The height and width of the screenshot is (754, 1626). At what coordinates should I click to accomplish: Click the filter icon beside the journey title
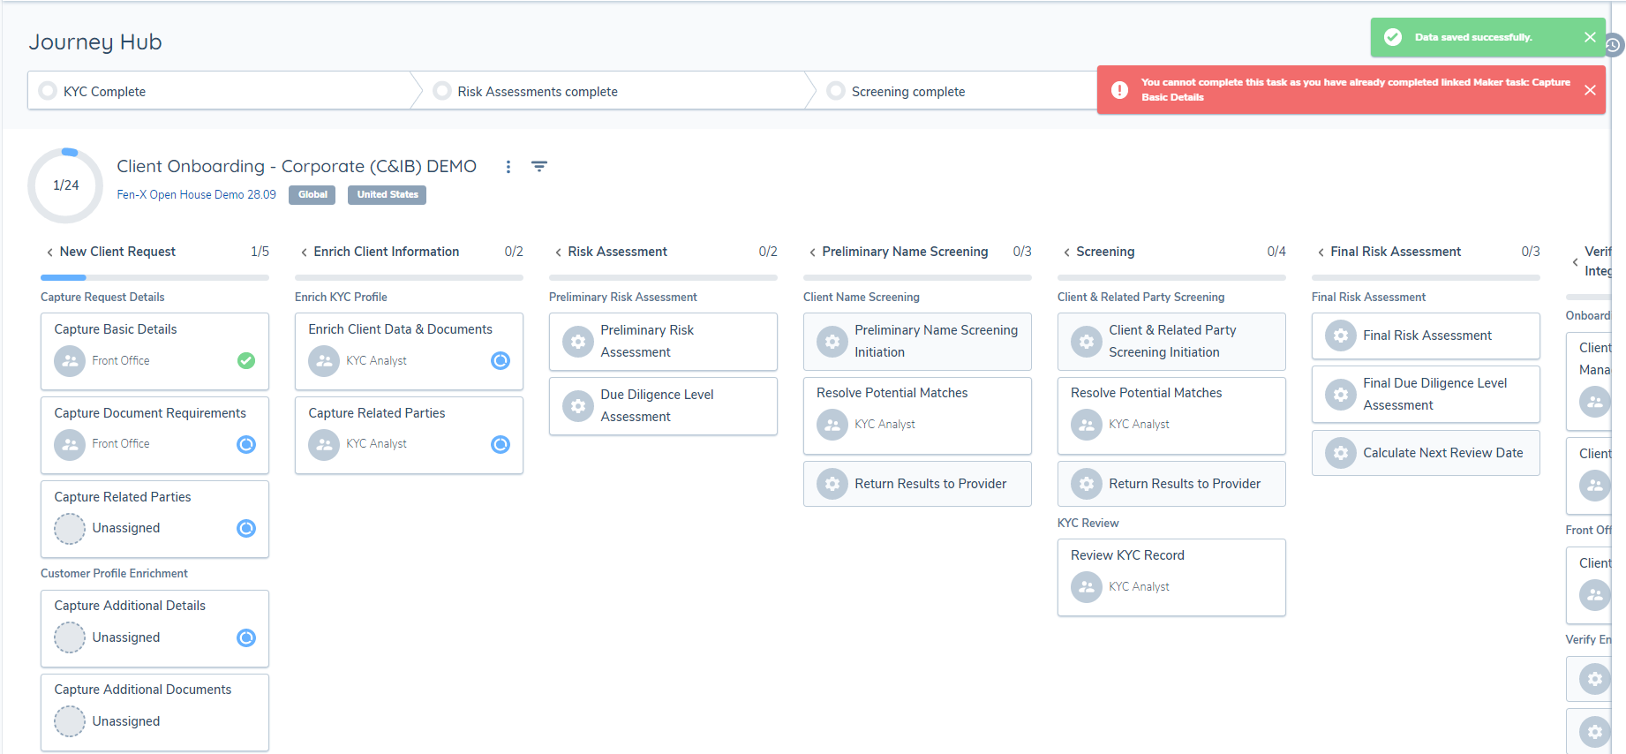(539, 167)
